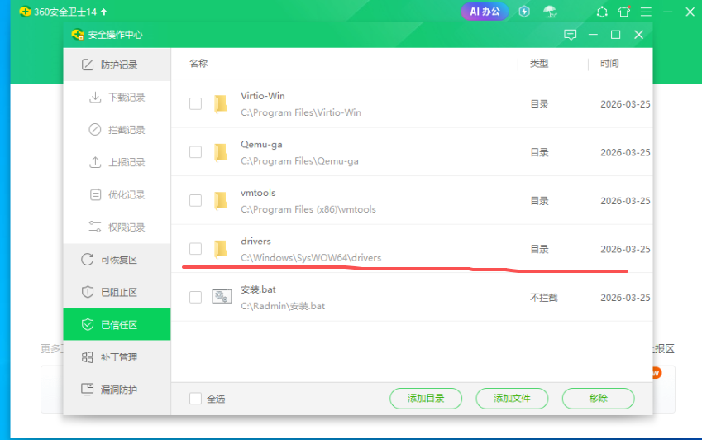Image resolution: width=702 pixels, height=440 pixels.
Task: Click the 添加目录 button
Action: (426, 399)
